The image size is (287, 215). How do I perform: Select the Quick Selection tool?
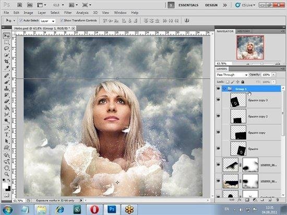pyautogui.click(x=7, y=55)
